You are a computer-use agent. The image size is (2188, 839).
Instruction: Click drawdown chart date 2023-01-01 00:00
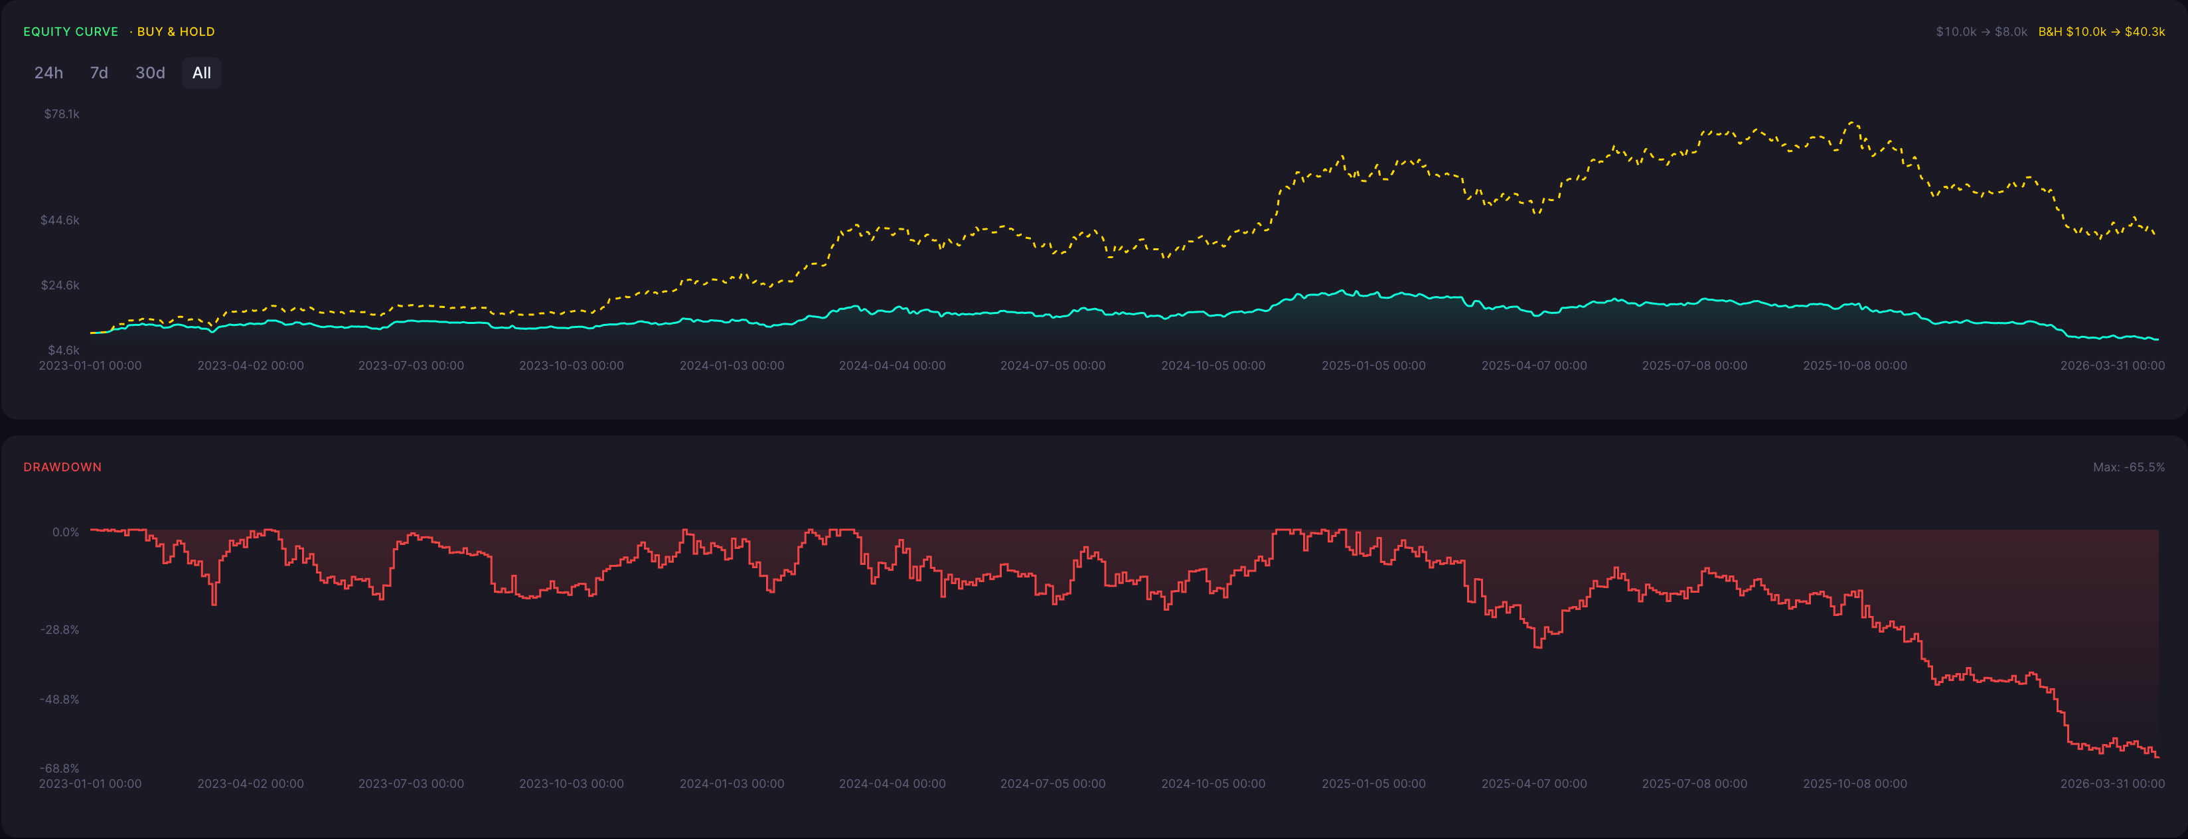[90, 784]
